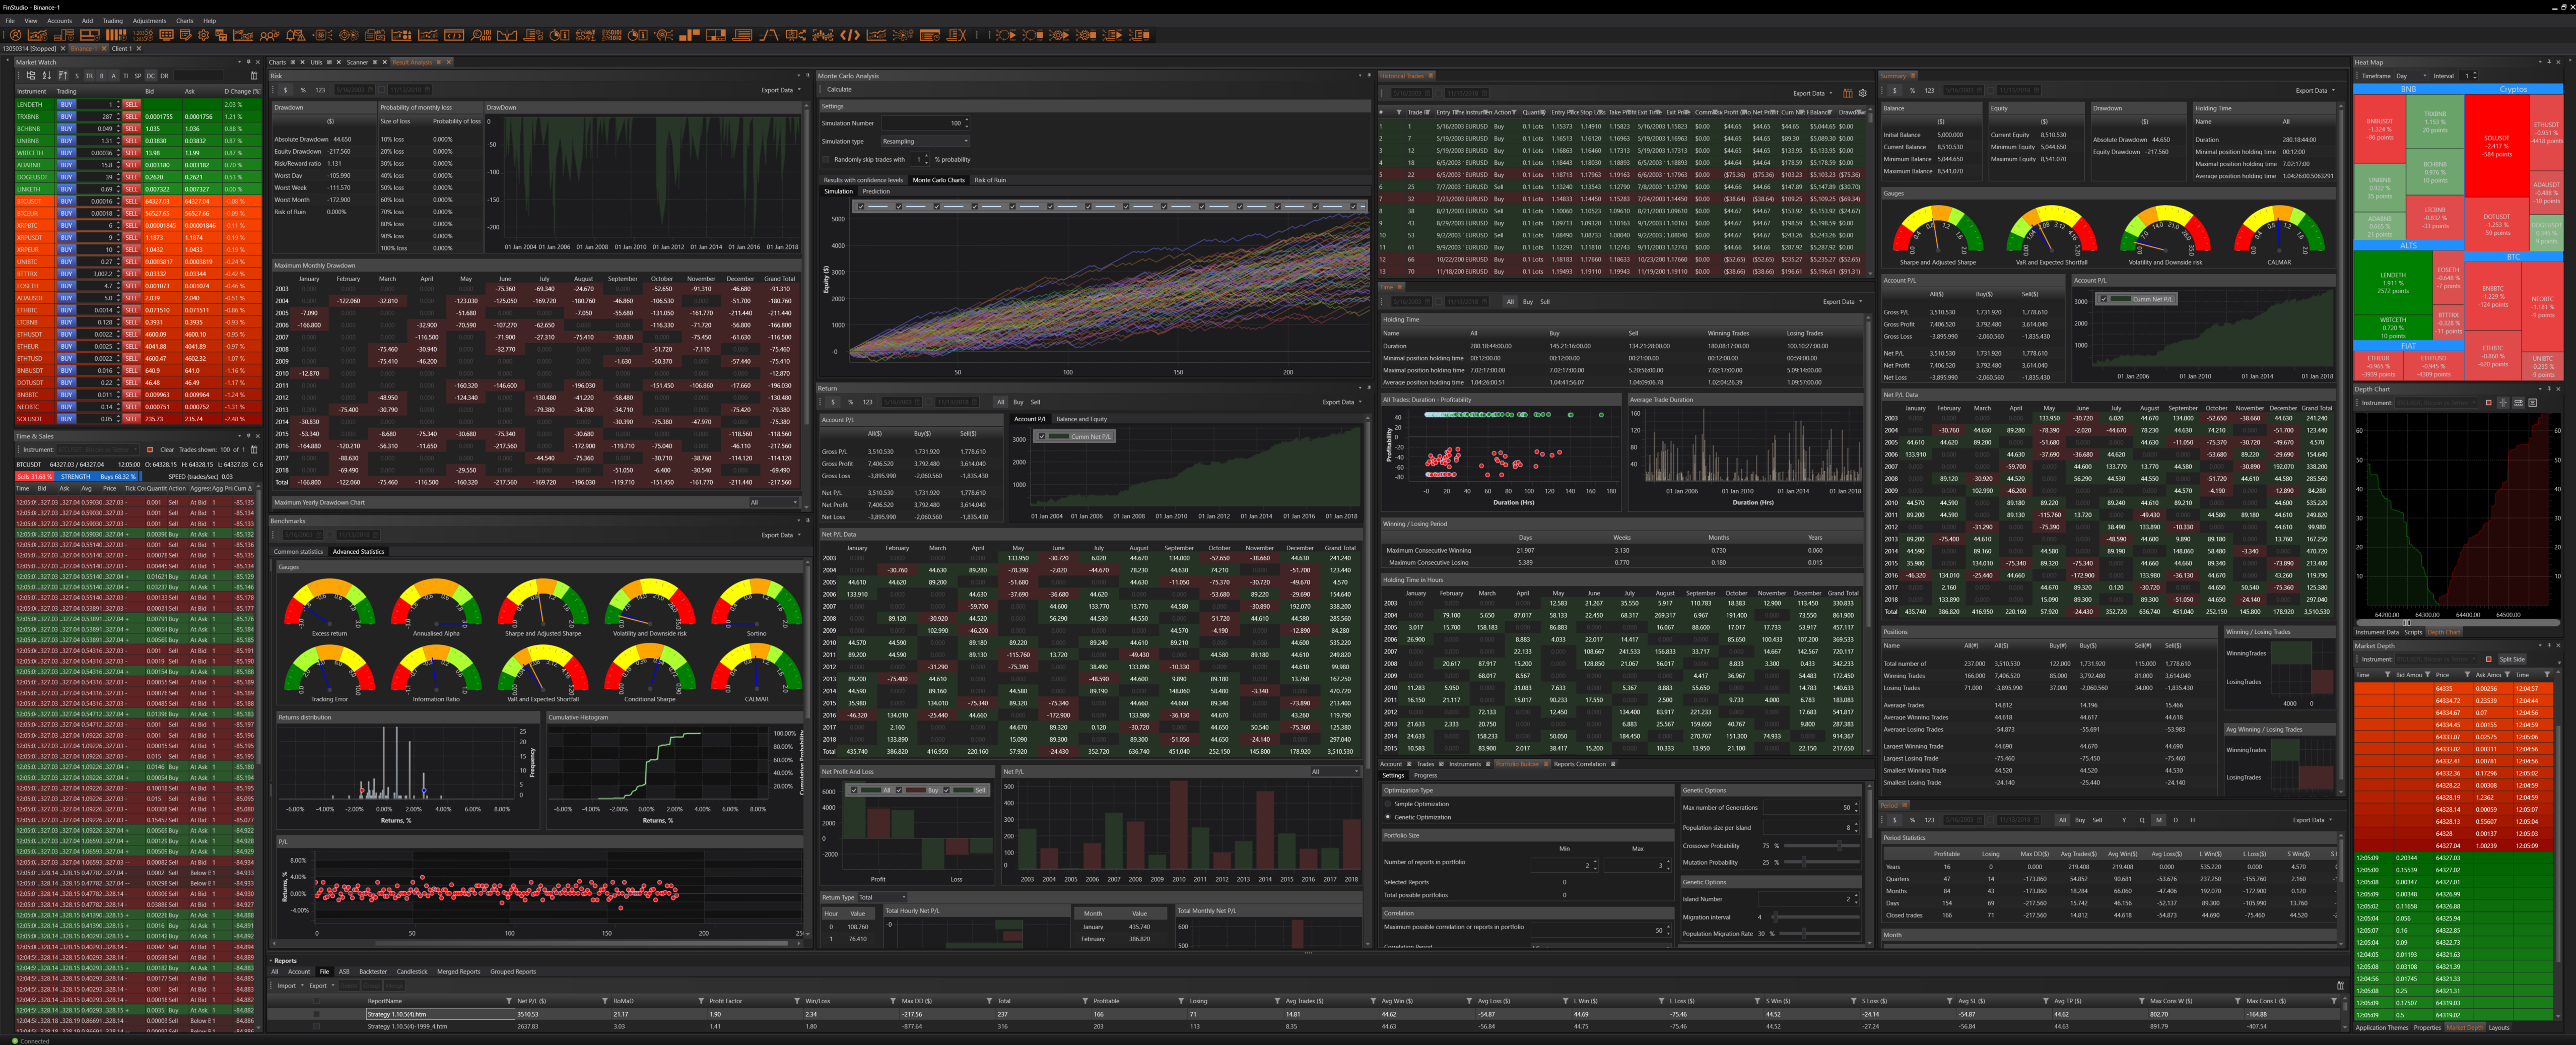Click the single gear settings icon in toolbar
The width and height of the screenshot is (2576, 1045).
pos(203,36)
